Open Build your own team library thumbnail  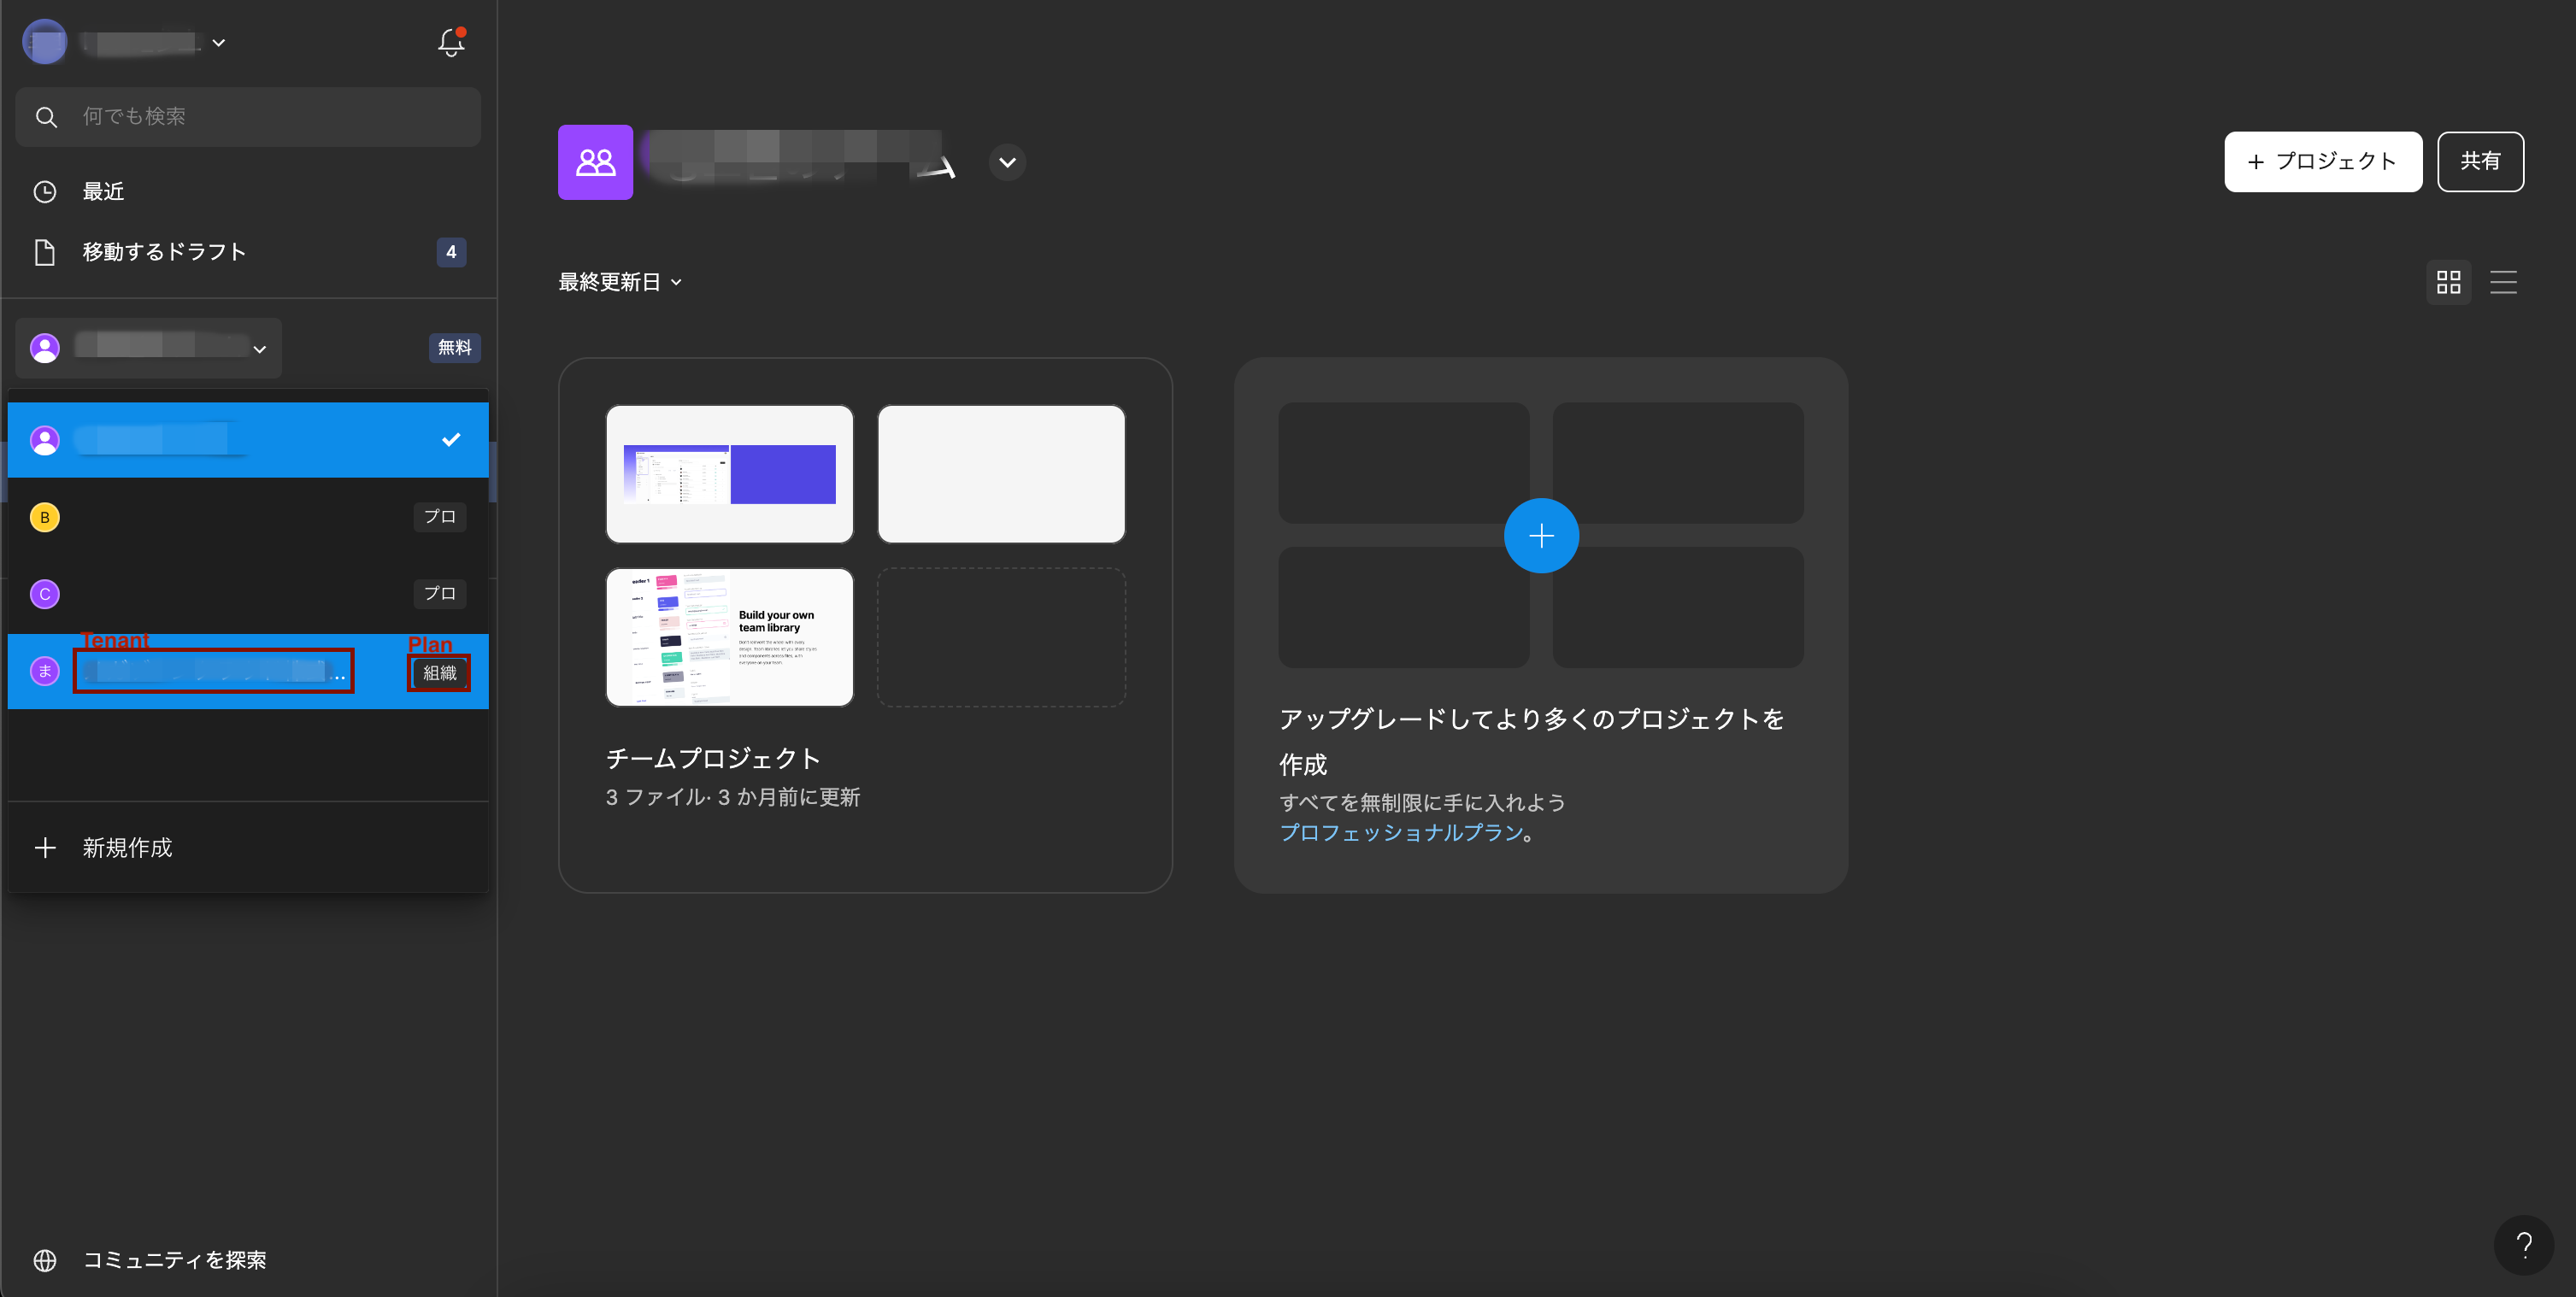click(x=729, y=637)
